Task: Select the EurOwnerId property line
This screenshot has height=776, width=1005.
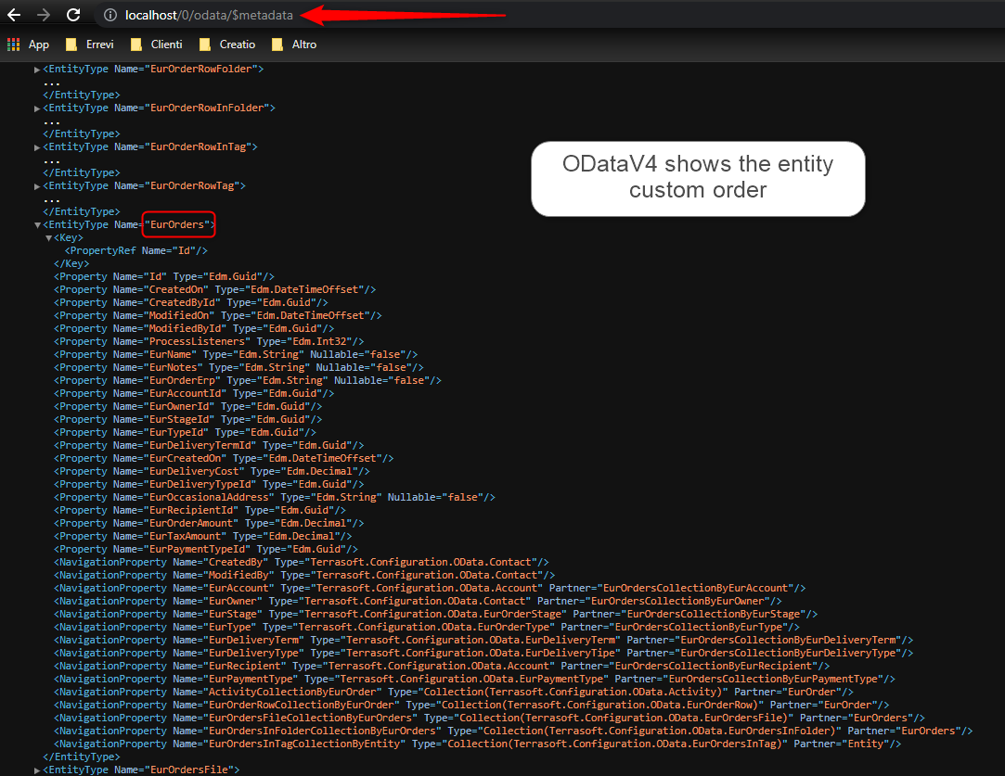Action: point(187,406)
